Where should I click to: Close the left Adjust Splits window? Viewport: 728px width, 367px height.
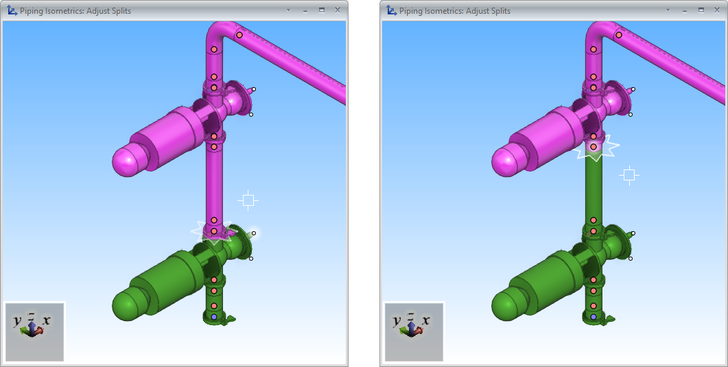pyautogui.click(x=338, y=10)
